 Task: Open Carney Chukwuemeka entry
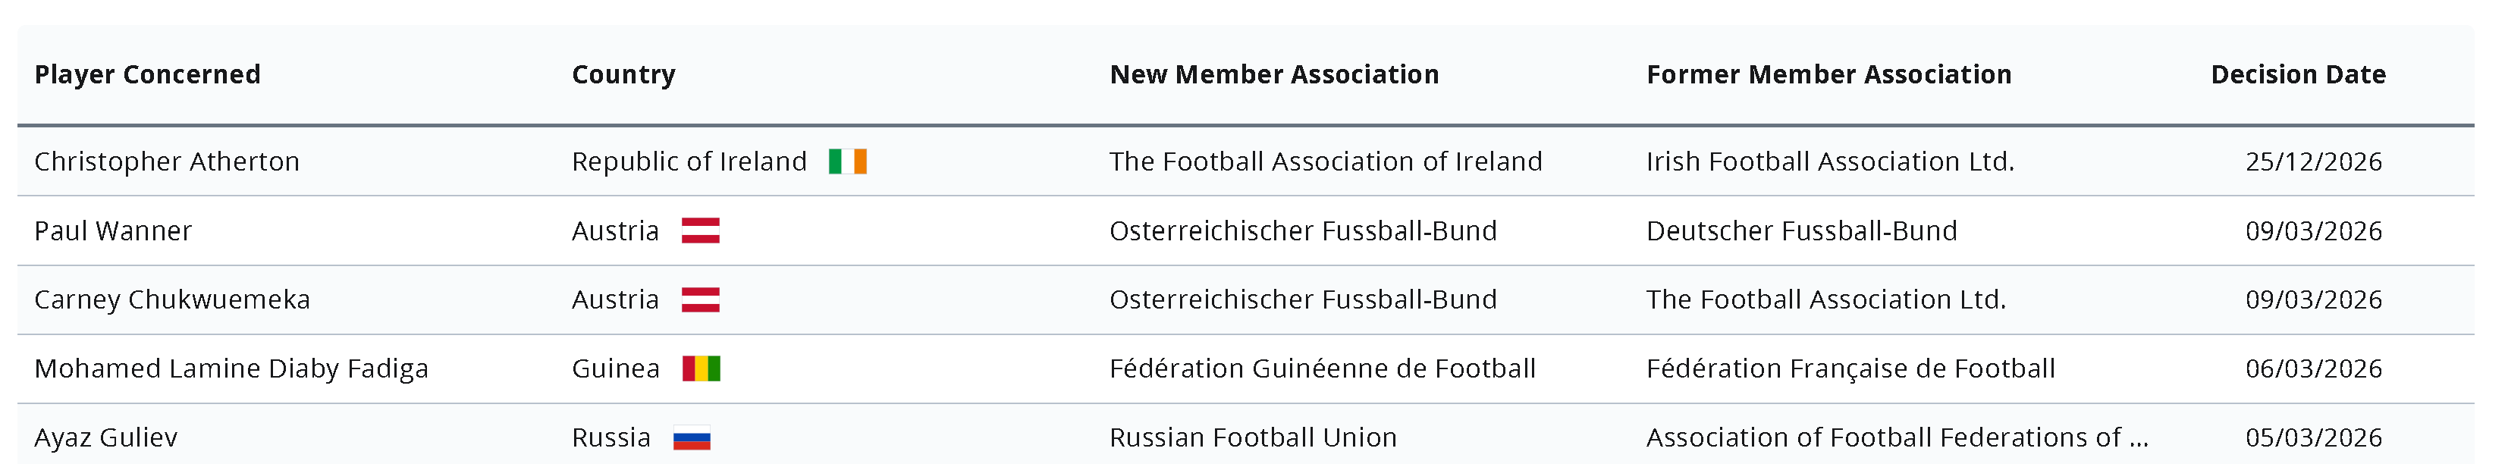coord(171,299)
